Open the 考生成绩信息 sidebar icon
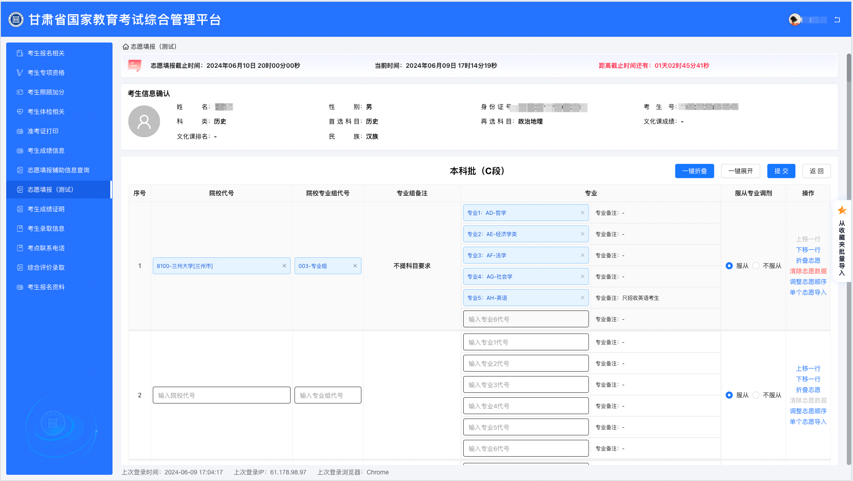Screen dimensions: 853x481 click(x=19, y=151)
